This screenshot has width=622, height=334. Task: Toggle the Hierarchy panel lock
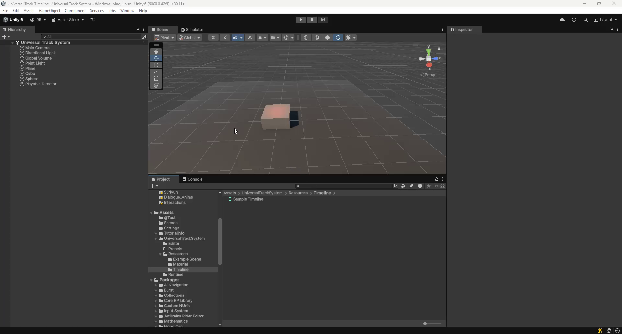click(x=138, y=30)
